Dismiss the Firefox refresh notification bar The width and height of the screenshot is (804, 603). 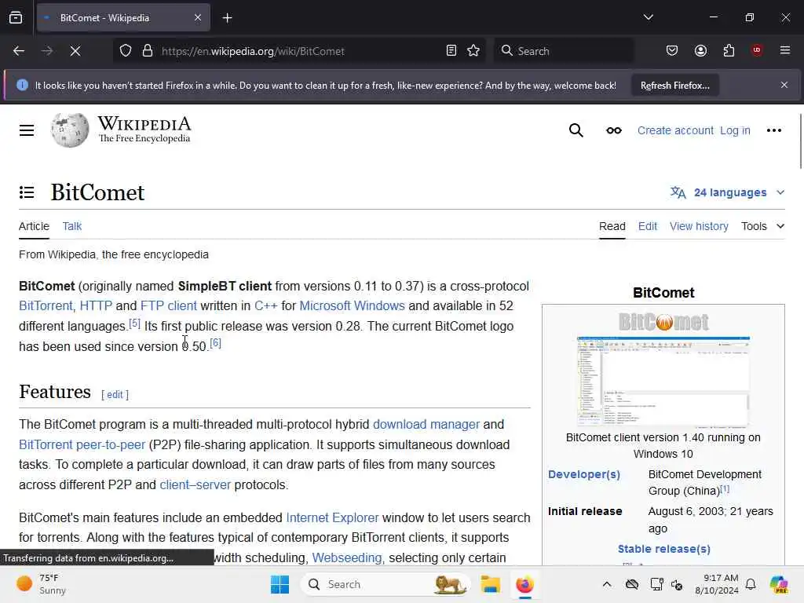(784, 85)
